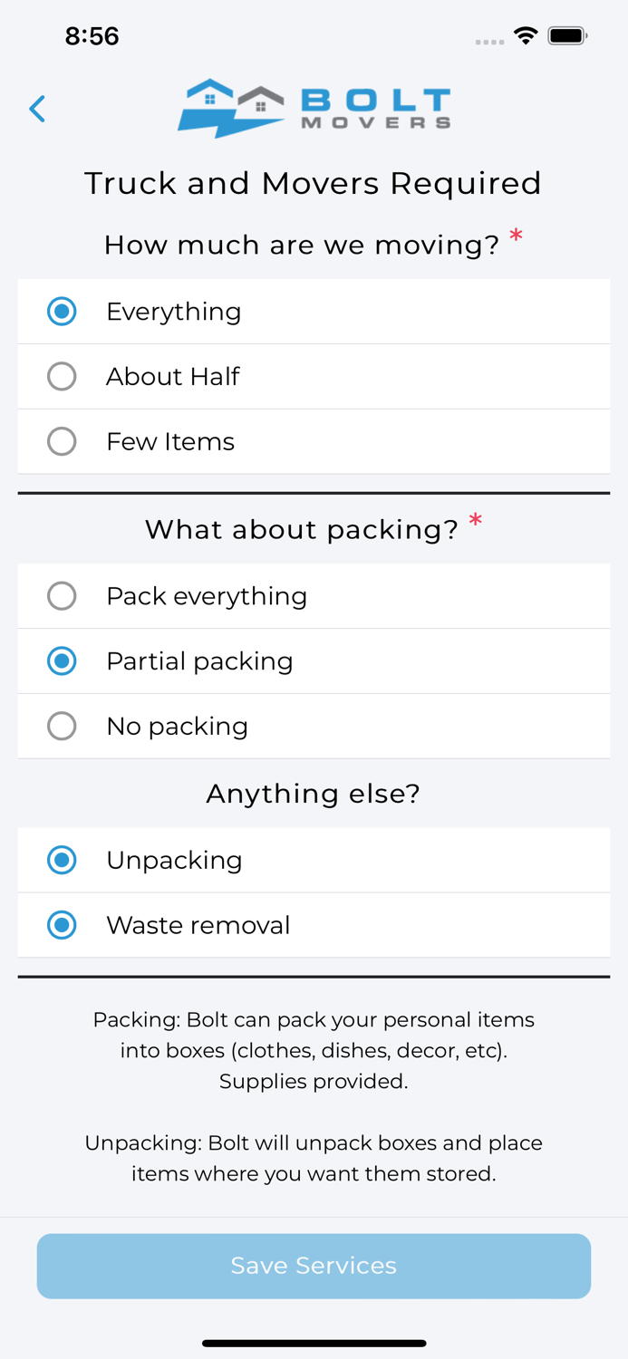Tap the 'What about packing?' label
628x1359 pixels.
(302, 529)
